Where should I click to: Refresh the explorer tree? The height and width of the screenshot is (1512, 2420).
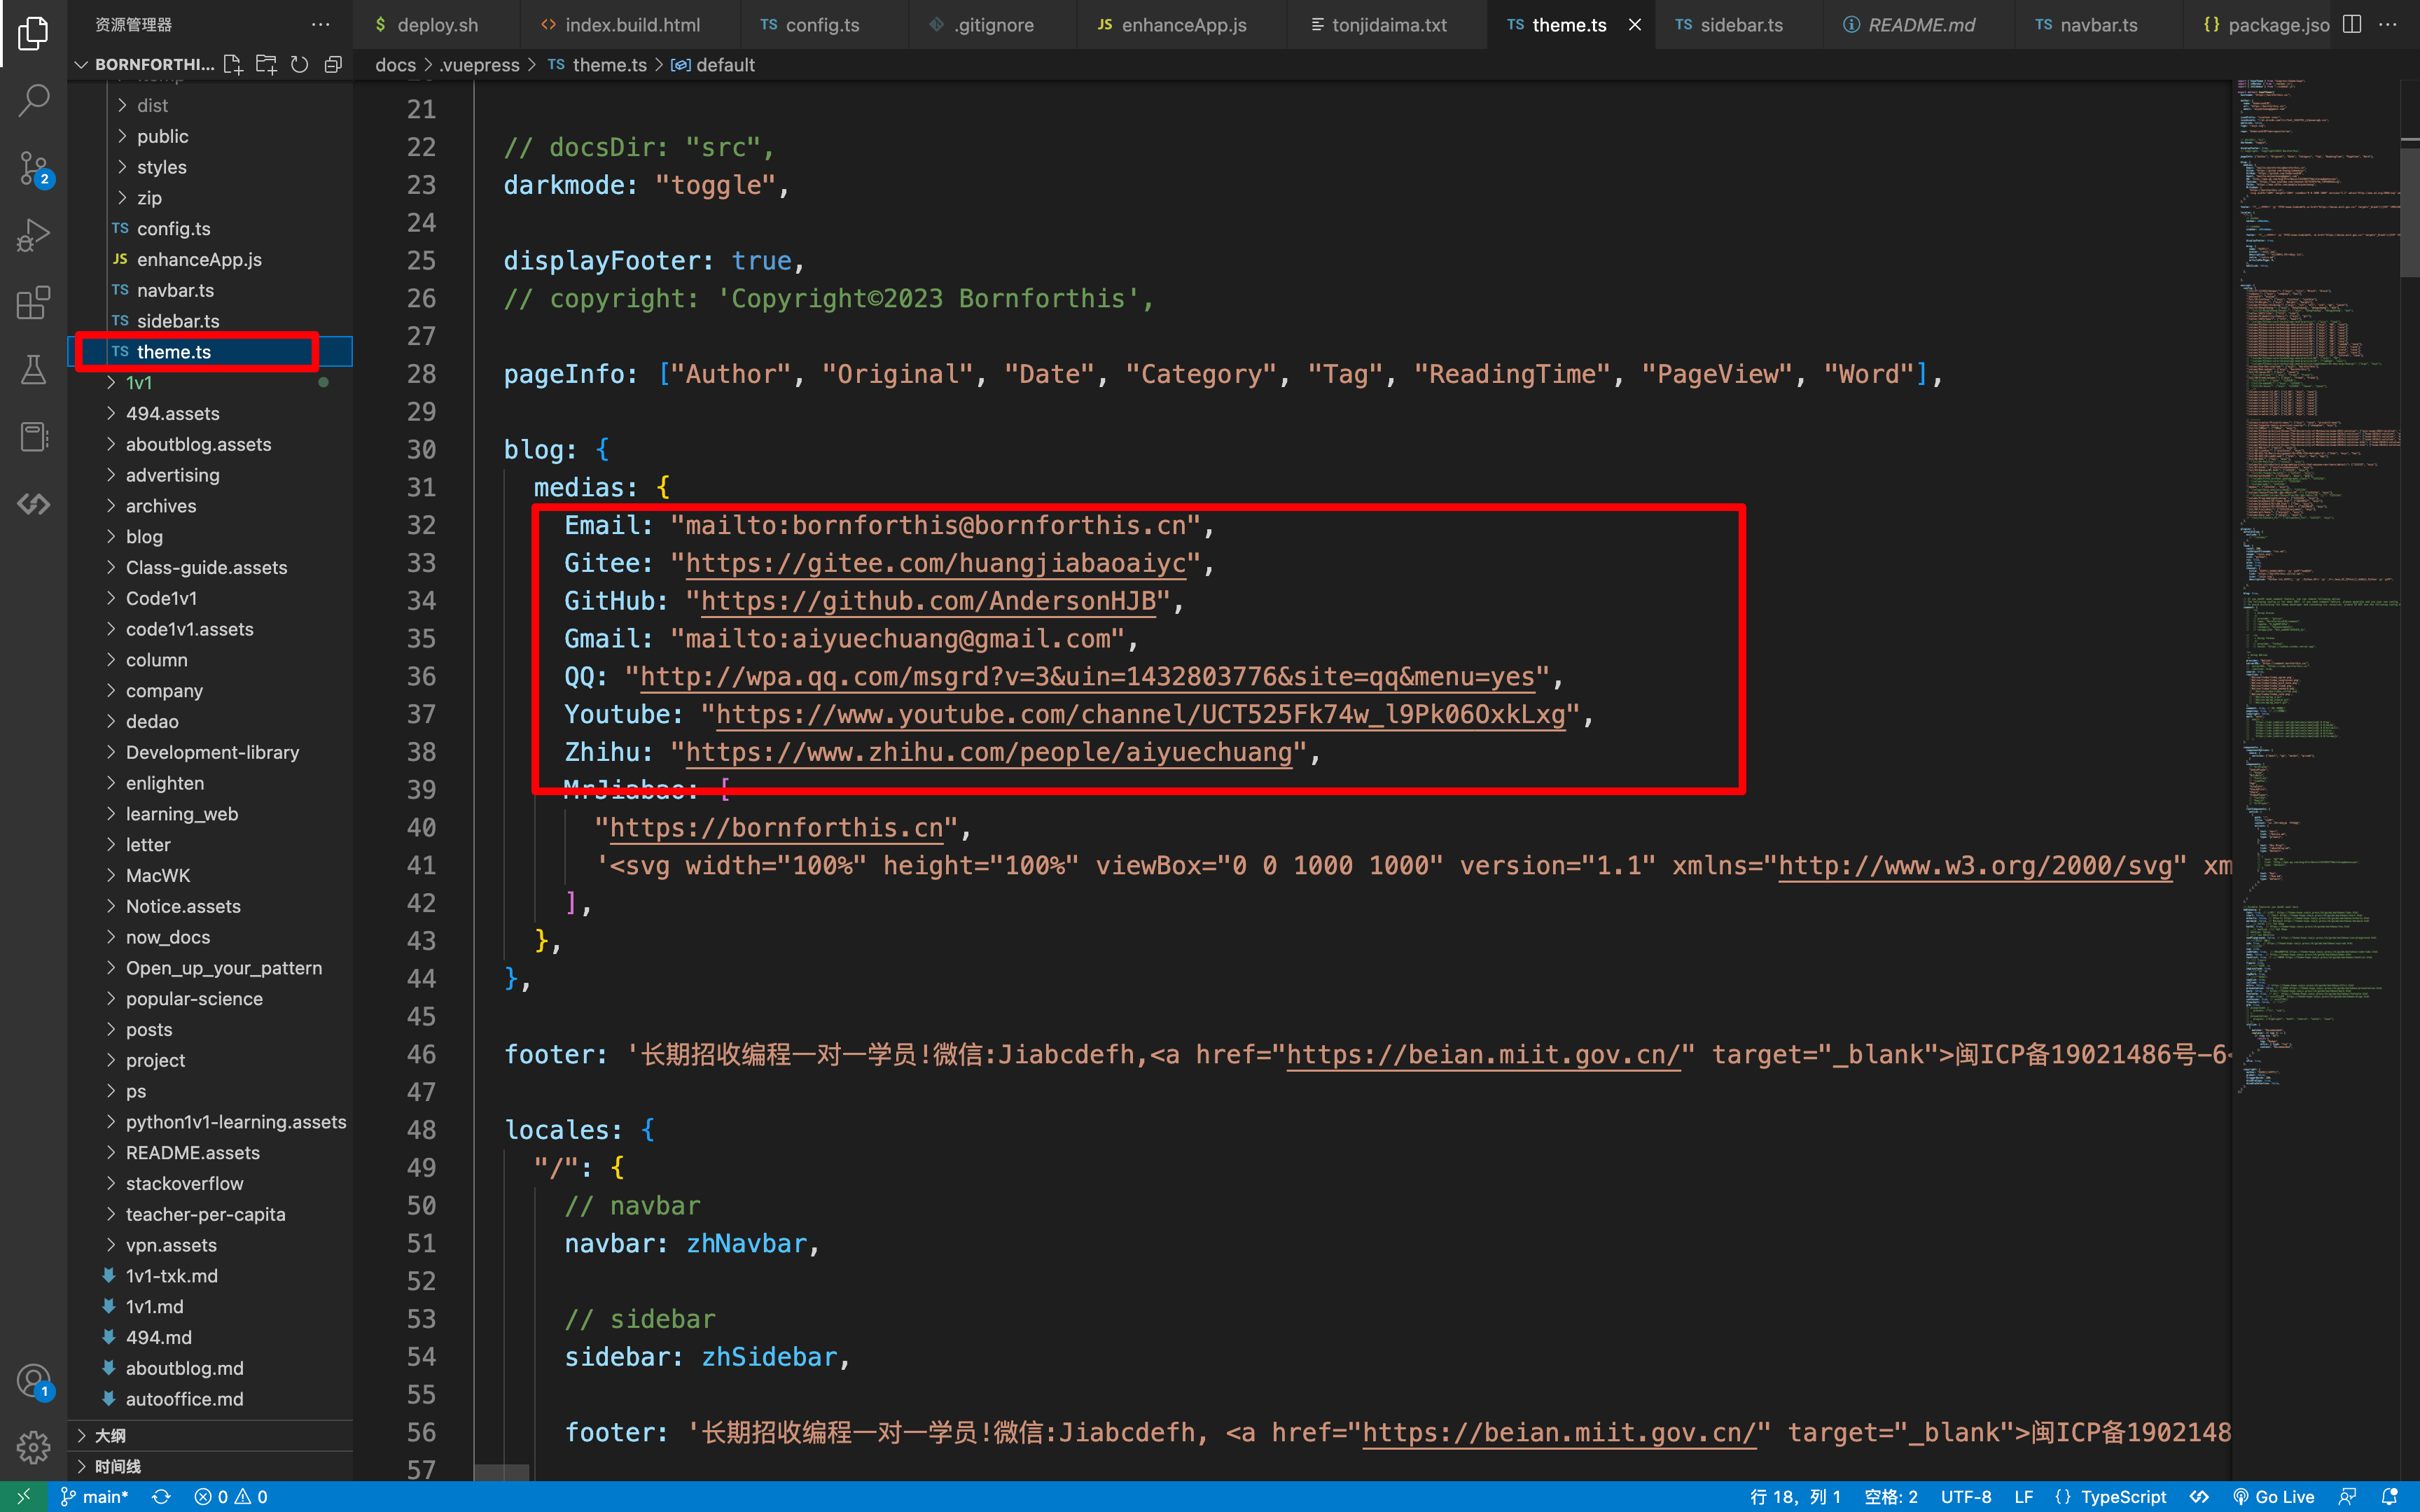(x=299, y=64)
